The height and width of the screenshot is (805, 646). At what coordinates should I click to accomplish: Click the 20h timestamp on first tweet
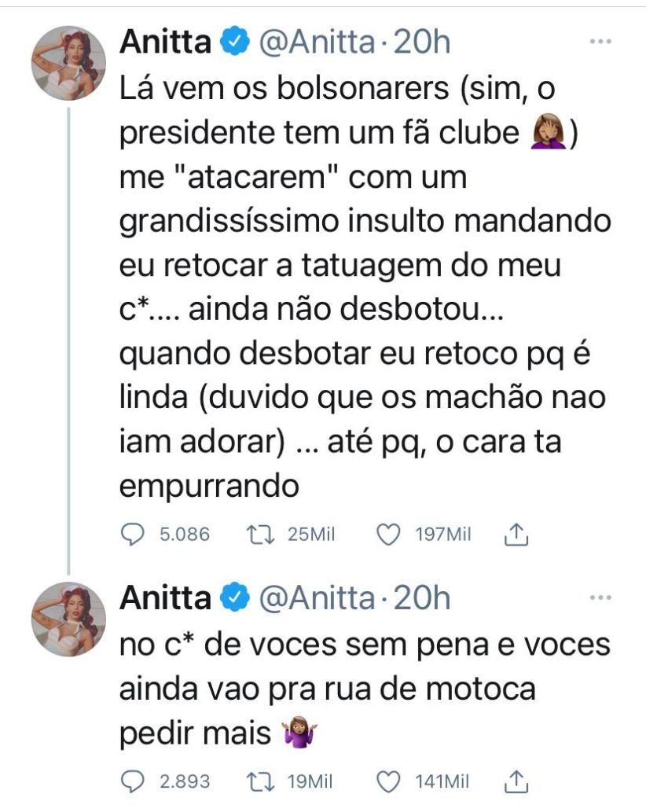[x=421, y=42]
